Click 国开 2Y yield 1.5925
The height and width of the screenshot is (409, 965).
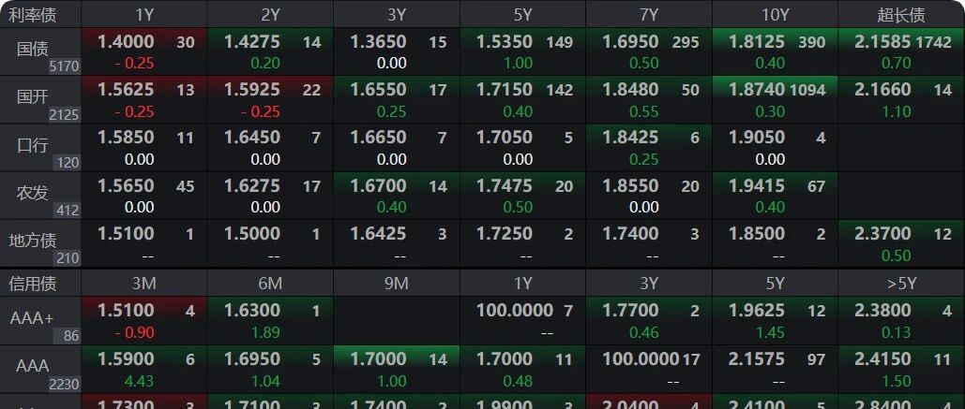coord(252,90)
